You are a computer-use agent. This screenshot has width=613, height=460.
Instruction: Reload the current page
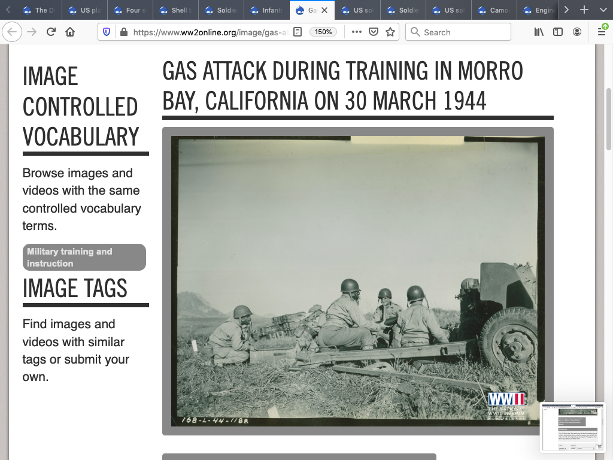51,32
